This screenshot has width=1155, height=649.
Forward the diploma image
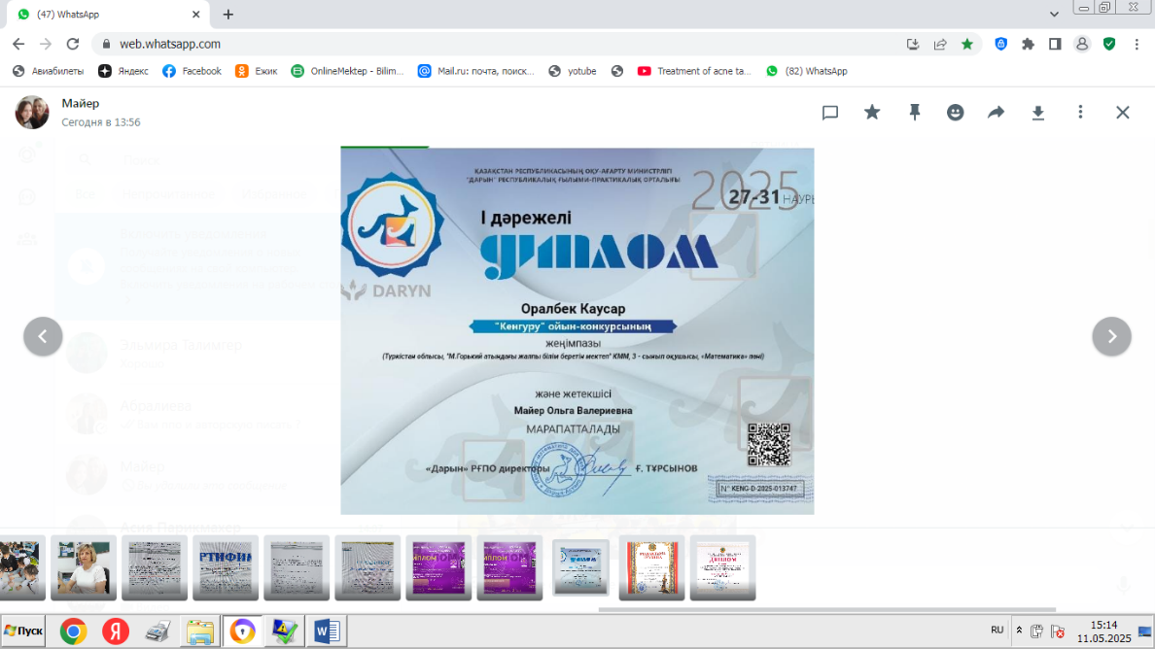tap(996, 112)
